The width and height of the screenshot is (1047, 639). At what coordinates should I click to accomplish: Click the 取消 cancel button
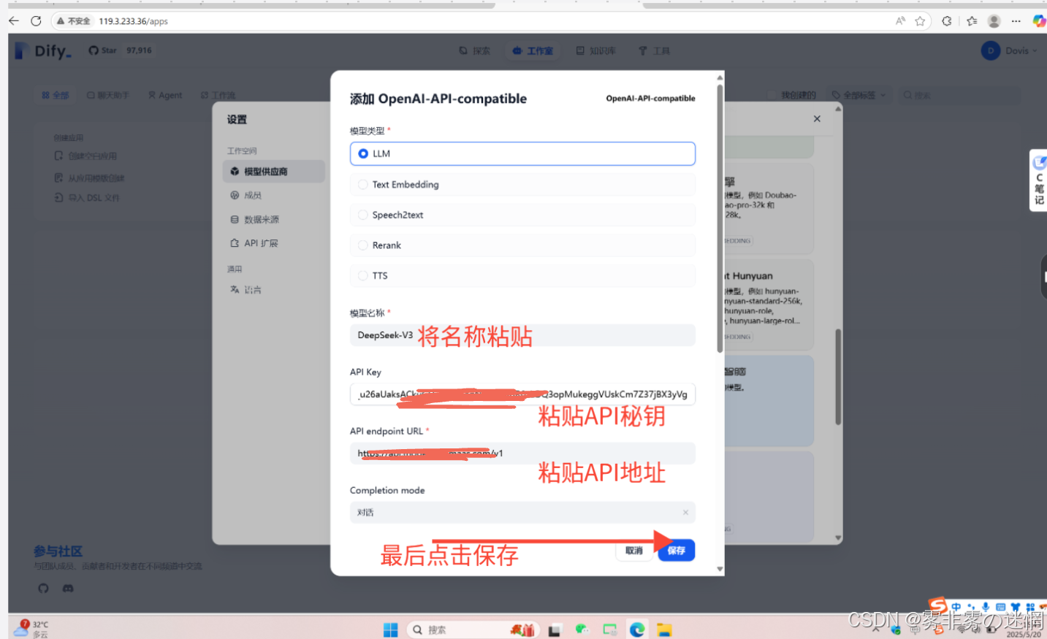634,551
